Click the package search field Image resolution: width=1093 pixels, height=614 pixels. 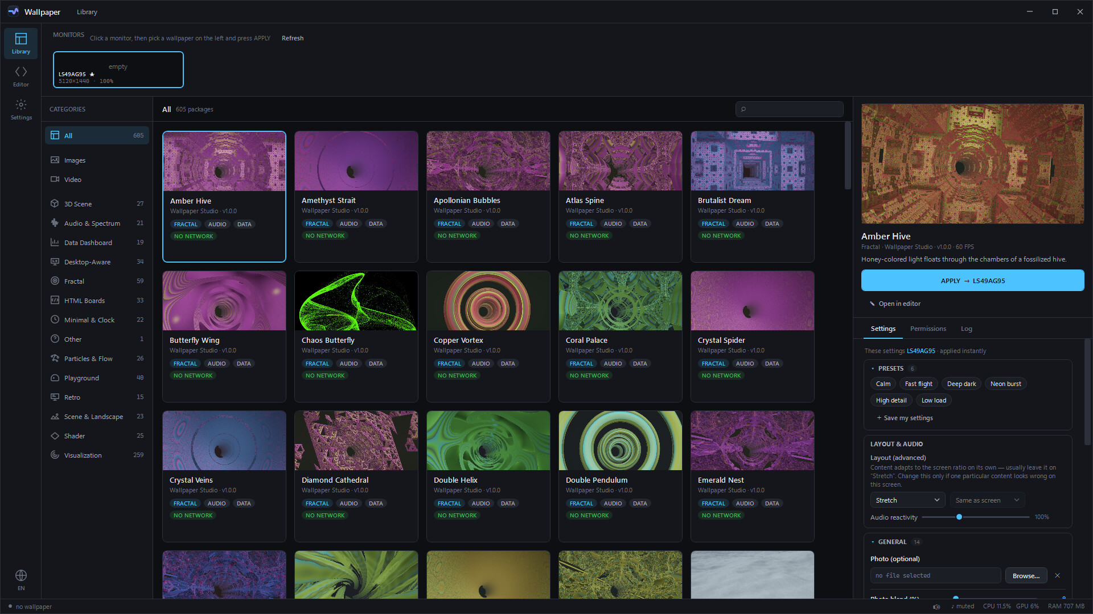pos(790,109)
